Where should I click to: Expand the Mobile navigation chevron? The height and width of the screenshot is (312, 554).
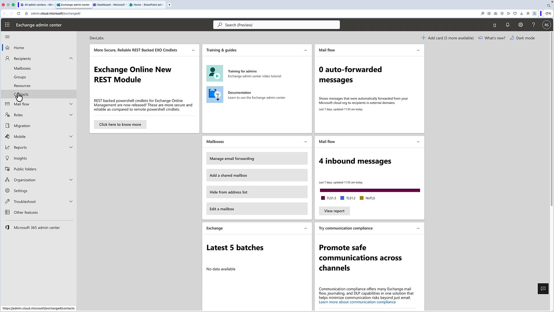pos(71,136)
